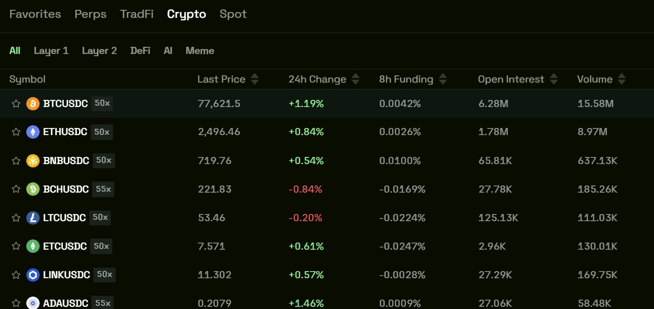Click the 169.75K volume value
The image size is (654, 309).
point(598,275)
